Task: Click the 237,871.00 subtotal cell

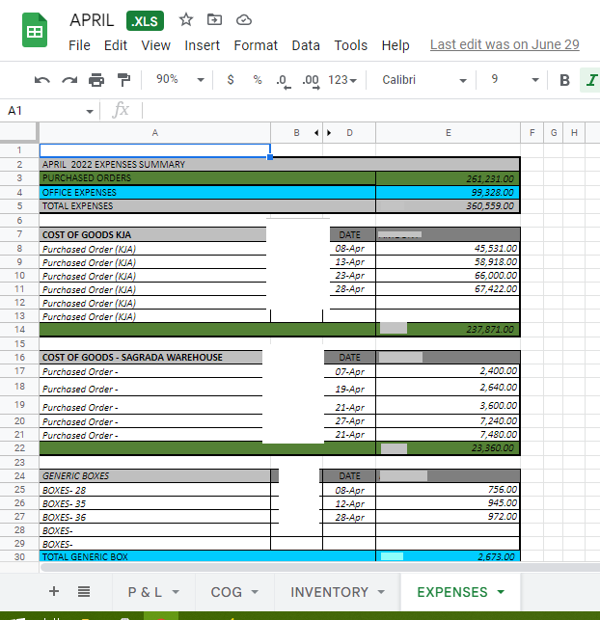Action: 448,330
